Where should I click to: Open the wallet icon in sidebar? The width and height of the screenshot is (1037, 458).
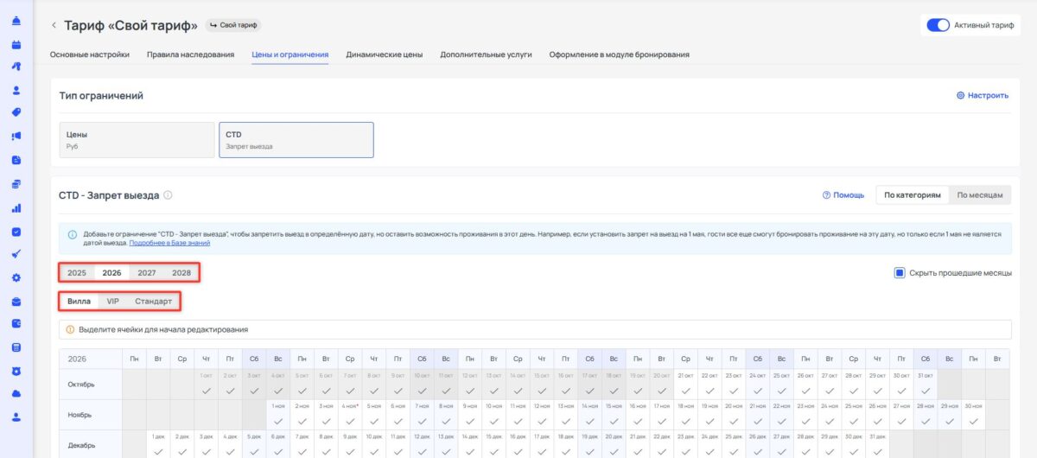[16, 324]
